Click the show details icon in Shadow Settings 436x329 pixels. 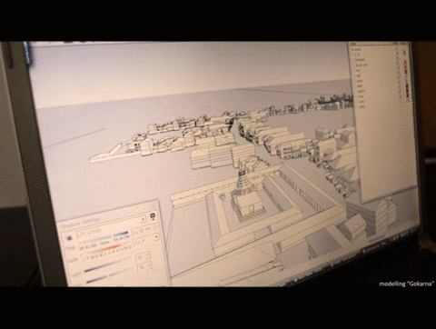[x=153, y=216]
